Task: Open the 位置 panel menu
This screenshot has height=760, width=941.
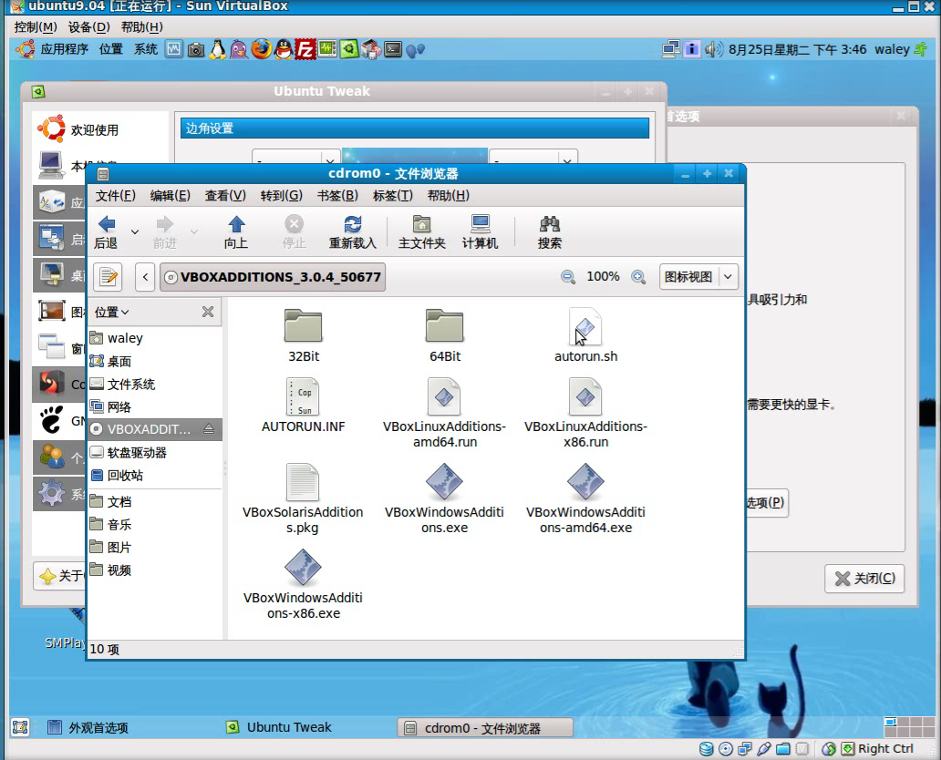Action: [110, 49]
